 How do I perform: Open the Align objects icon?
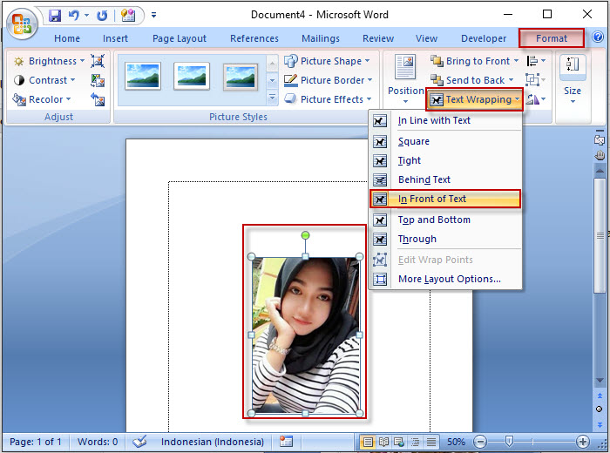pyautogui.click(x=535, y=61)
